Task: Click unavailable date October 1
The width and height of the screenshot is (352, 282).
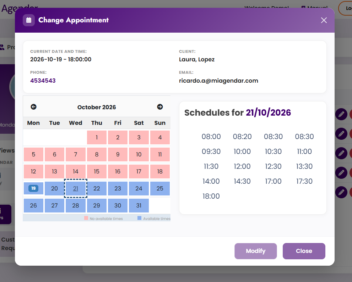Action: tap(97, 137)
